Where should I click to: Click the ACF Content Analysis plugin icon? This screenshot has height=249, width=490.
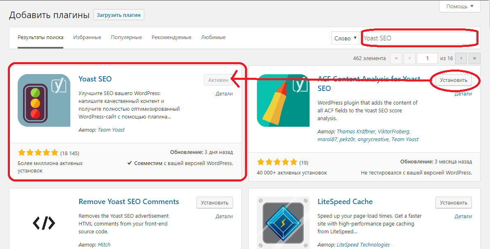[x=283, y=100]
